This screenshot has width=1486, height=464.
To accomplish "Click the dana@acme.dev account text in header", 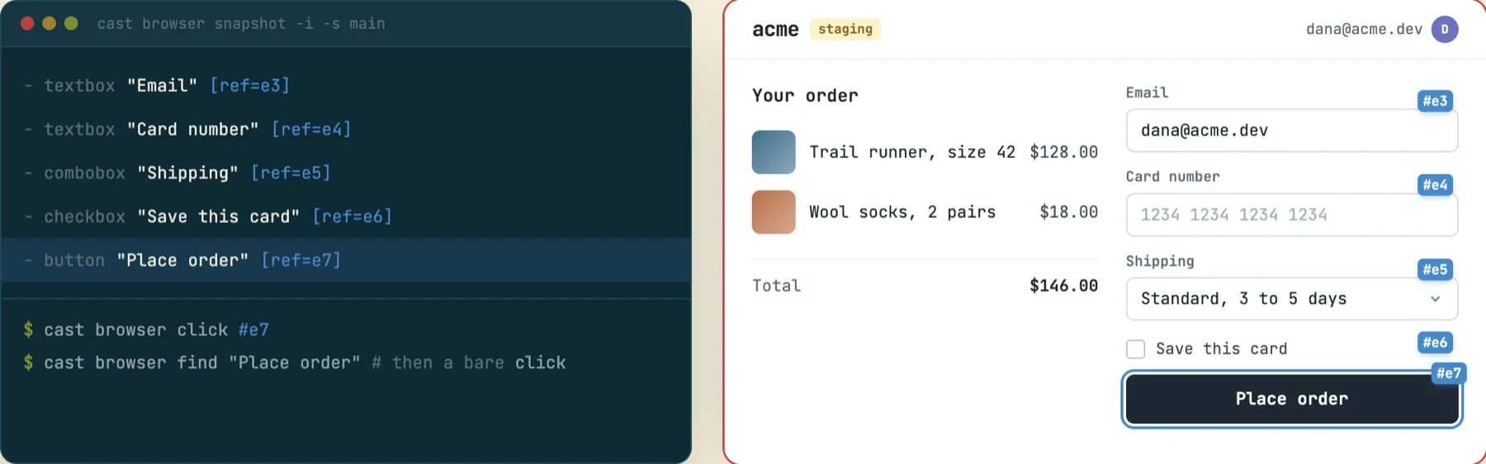I will pyautogui.click(x=1364, y=29).
